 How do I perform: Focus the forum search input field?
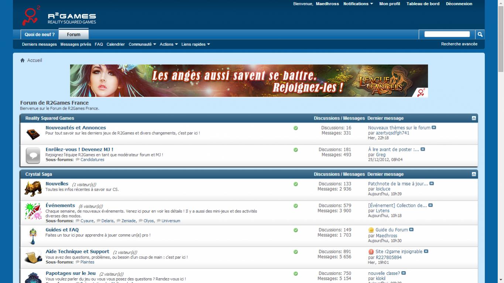pyautogui.click(x=447, y=34)
